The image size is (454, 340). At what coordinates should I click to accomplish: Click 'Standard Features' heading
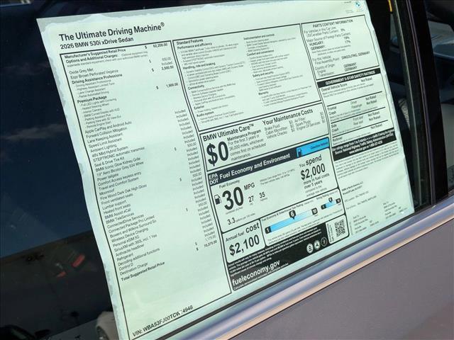pos(189,42)
